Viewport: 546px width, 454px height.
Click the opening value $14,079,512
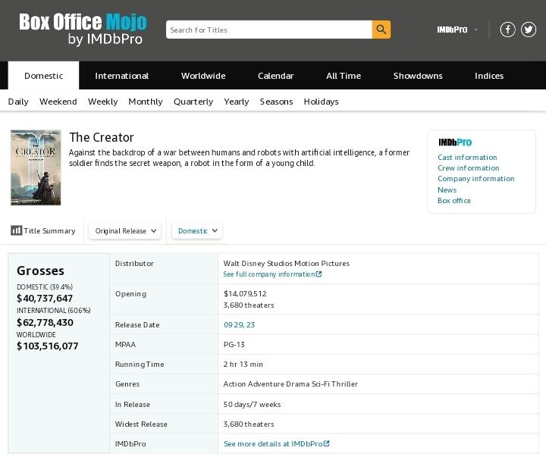(x=245, y=294)
